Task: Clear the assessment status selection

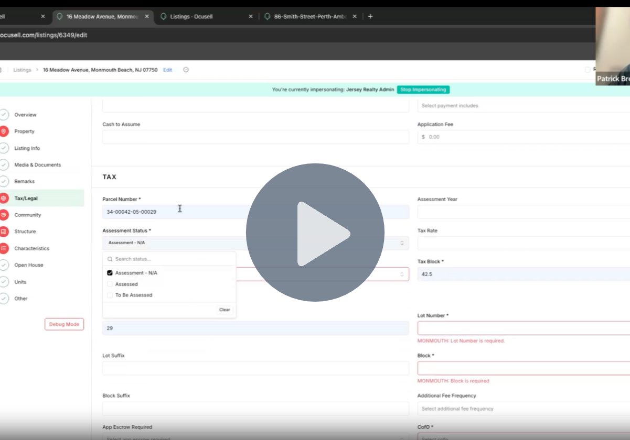Action: coord(225,310)
